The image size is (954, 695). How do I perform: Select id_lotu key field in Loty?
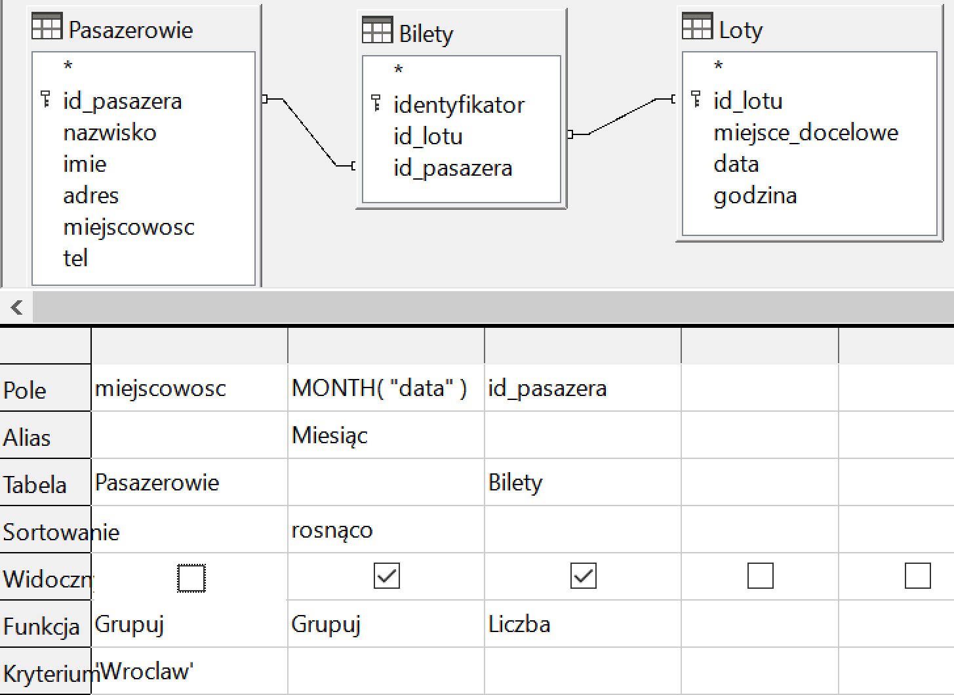point(747,101)
